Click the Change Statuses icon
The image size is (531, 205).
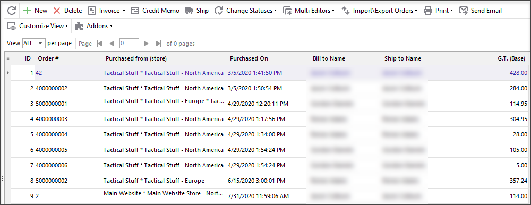[219, 11]
